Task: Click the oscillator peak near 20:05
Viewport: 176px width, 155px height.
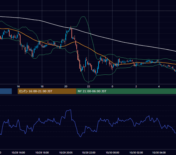Action: tap(70, 110)
